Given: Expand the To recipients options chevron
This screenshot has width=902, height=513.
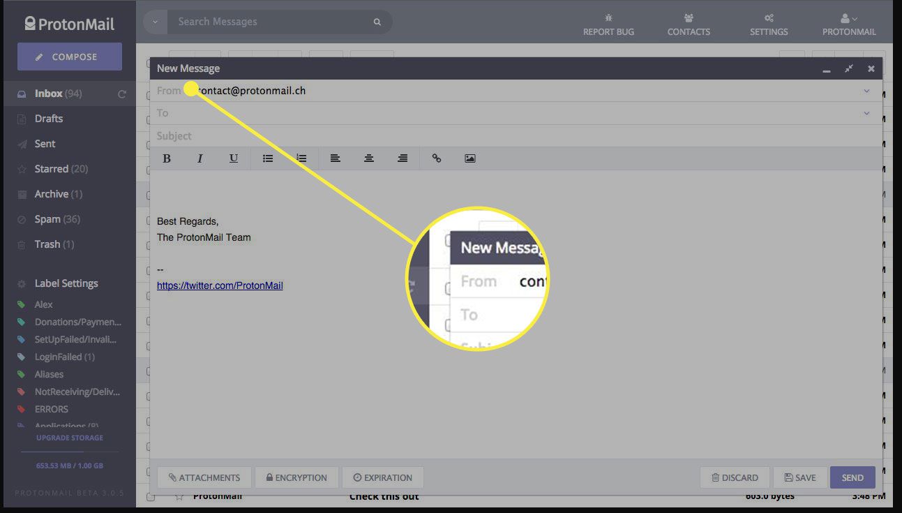Looking at the screenshot, I should (x=866, y=113).
